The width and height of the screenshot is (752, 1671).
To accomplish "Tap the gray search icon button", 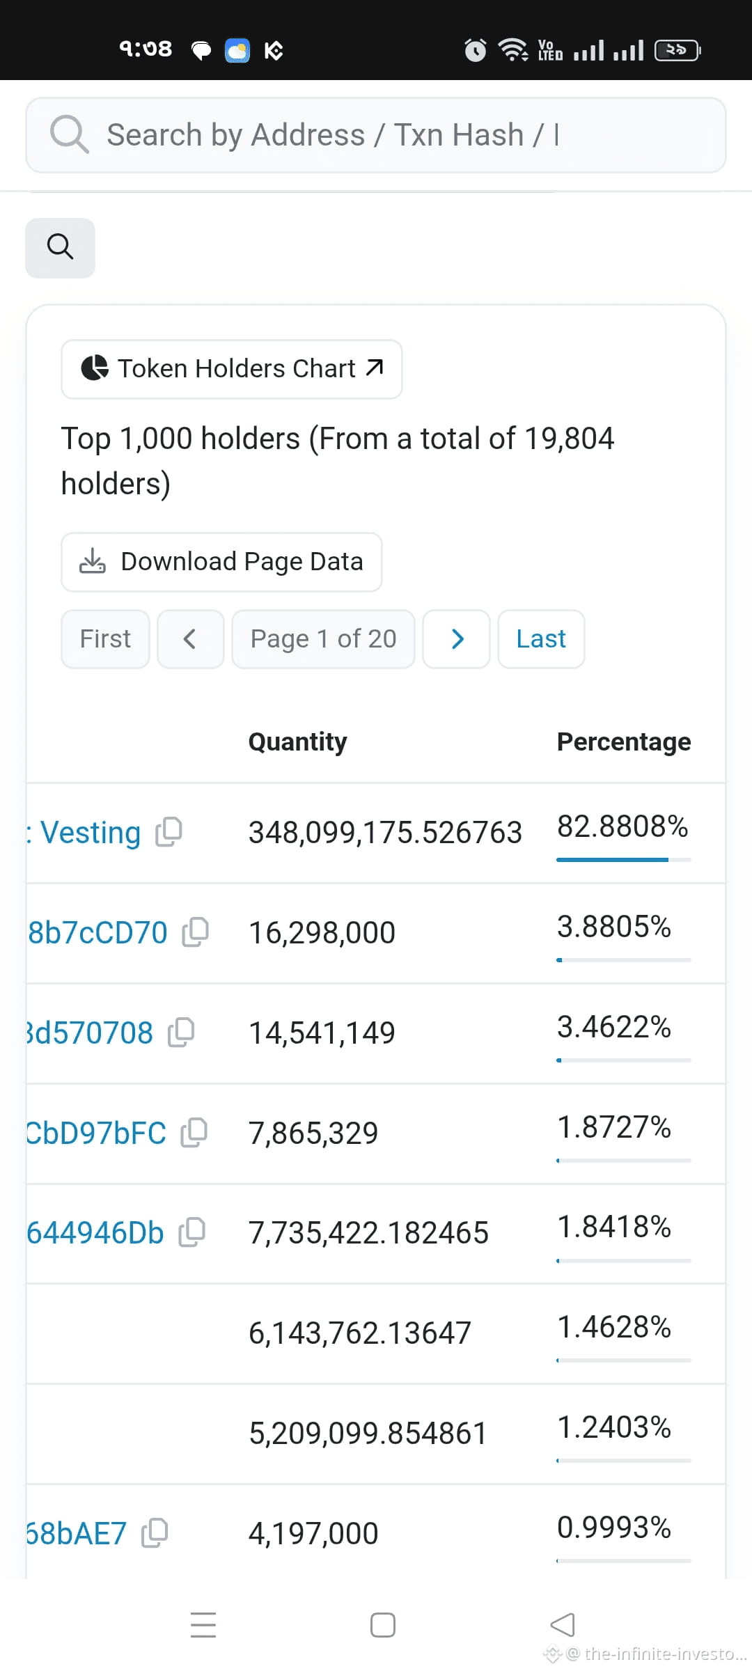I will point(60,248).
